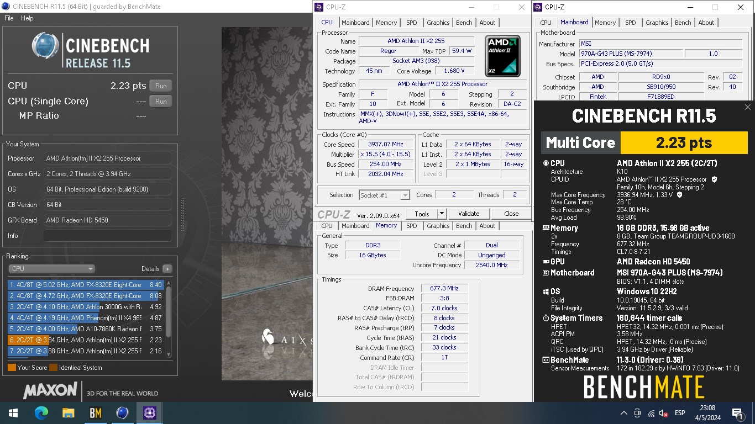Open the Windows Start menu
The width and height of the screenshot is (755, 424).
pos(13,413)
